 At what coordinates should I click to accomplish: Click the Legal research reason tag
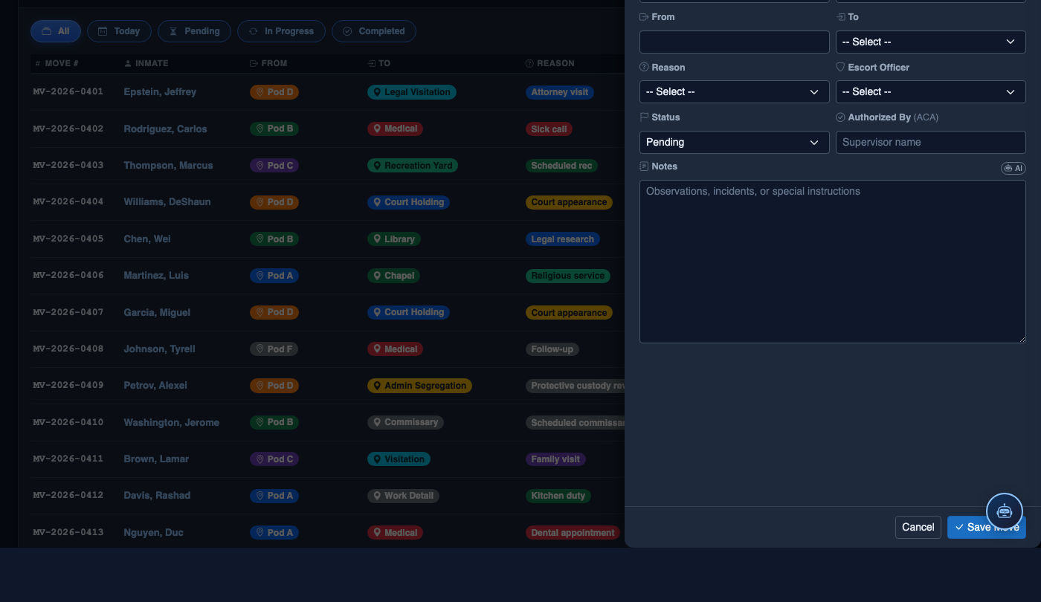562,239
